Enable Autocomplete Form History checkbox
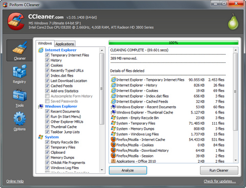The height and width of the screenshot is (188, 246). pos(47,96)
